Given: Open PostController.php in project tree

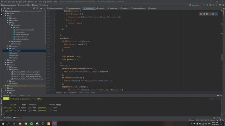Looking at the screenshot, I should (21, 37).
